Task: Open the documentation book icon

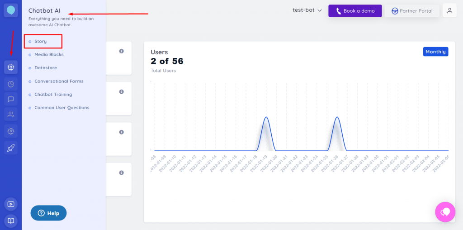Action: pos(11,220)
